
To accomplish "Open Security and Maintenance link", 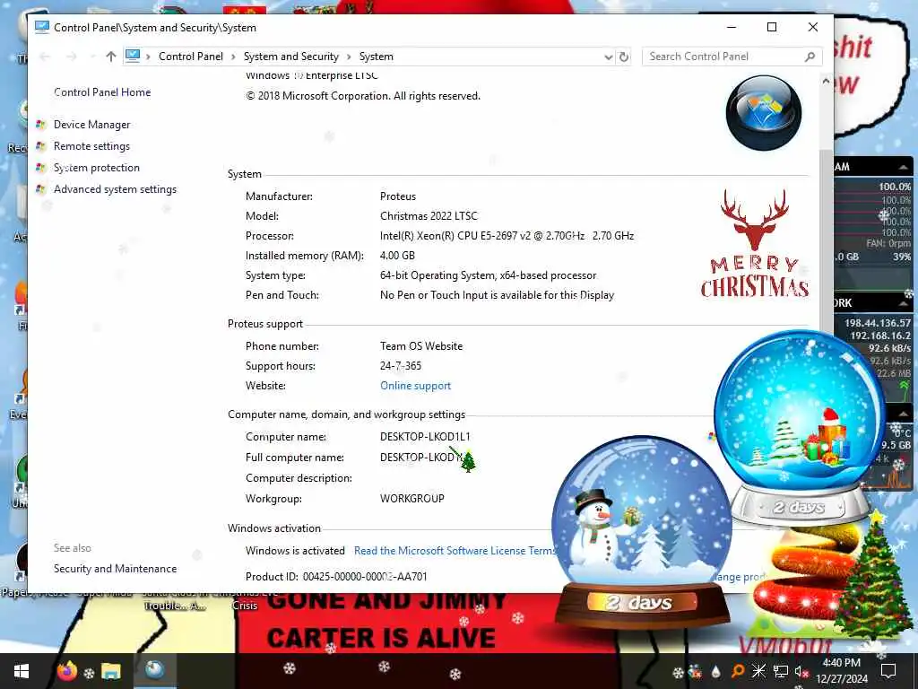I will click(x=115, y=568).
